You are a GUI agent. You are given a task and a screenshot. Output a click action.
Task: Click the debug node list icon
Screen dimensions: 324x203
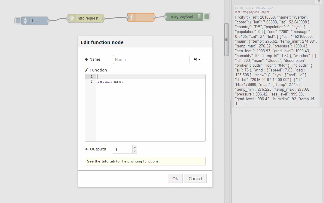pos(199,17)
